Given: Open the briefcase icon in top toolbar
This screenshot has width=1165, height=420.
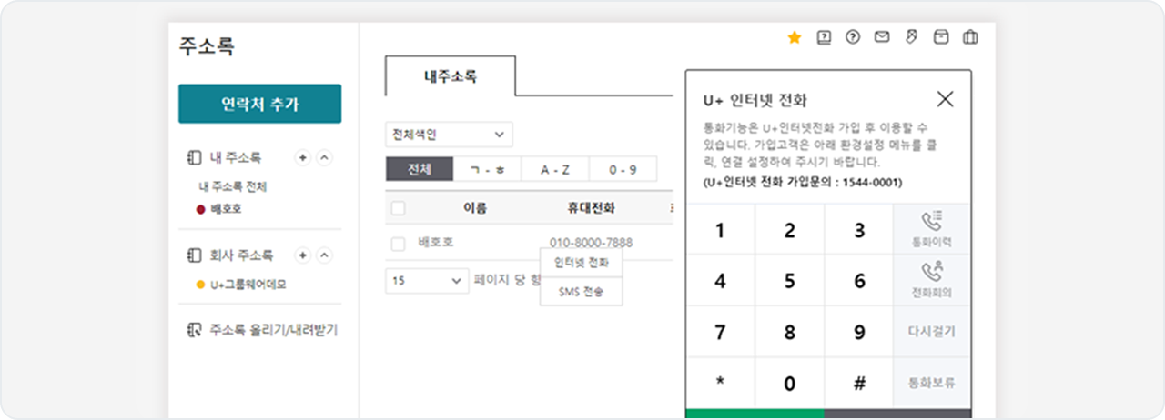Looking at the screenshot, I should (x=970, y=37).
